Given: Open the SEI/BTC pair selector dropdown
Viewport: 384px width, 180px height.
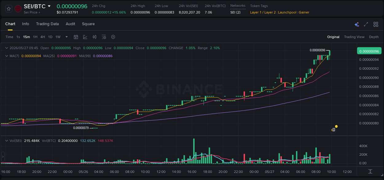Looking at the screenshot, I should [49, 6].
